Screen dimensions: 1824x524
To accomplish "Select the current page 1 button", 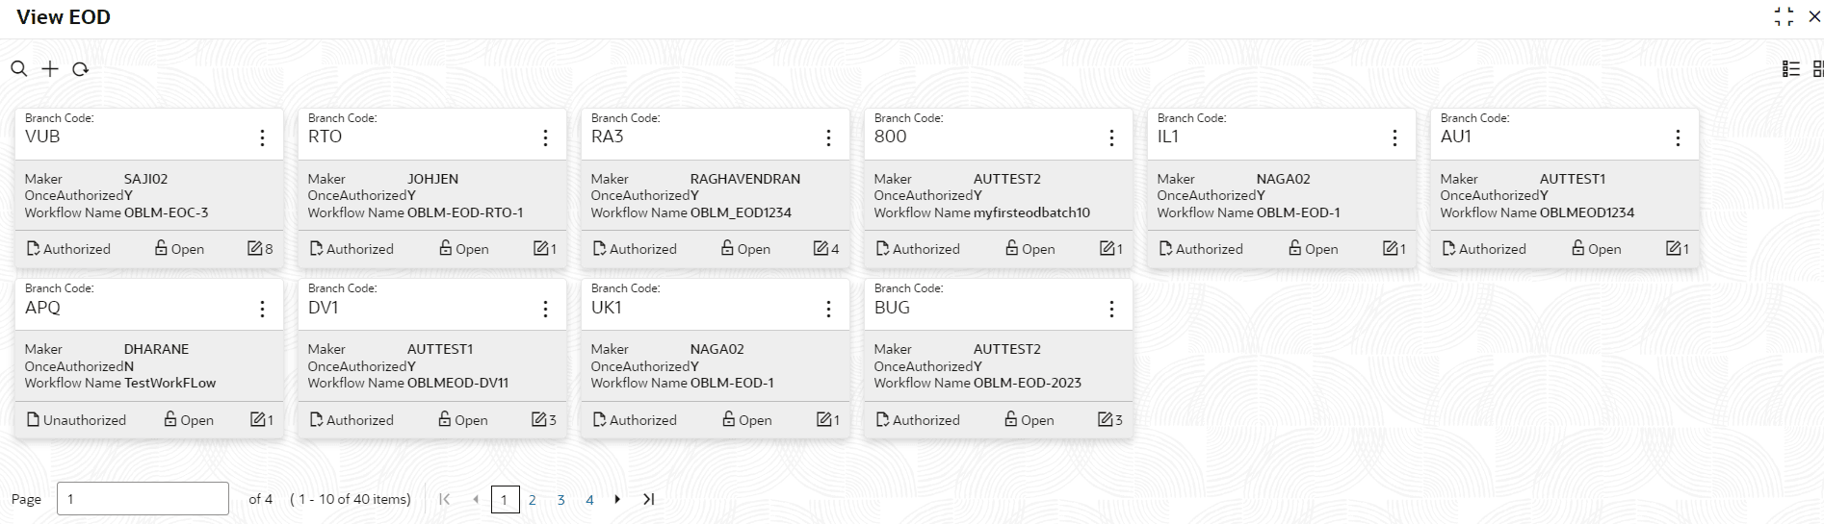I will coord(505,500).
